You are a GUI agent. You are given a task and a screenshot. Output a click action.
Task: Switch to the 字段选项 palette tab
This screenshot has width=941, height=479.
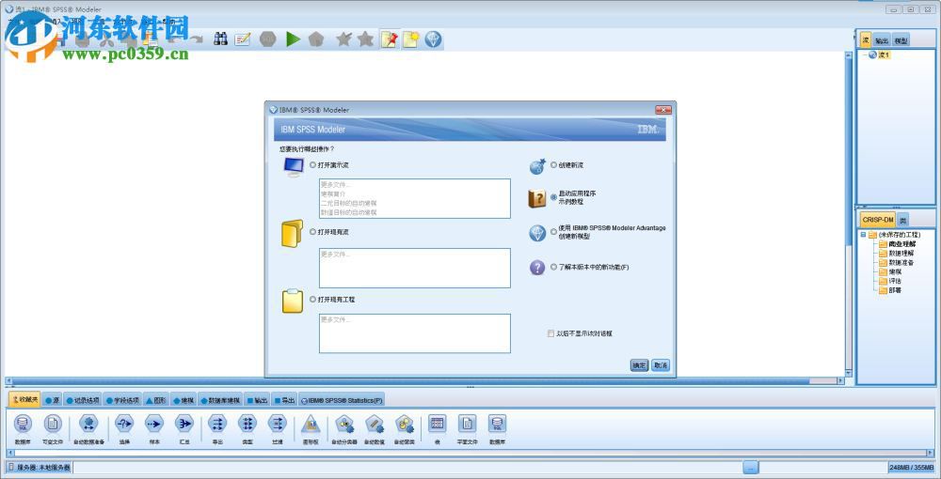click(122, 400)
